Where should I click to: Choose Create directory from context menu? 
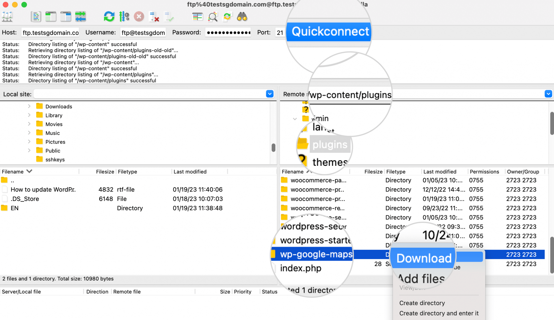tap(422, 303)
